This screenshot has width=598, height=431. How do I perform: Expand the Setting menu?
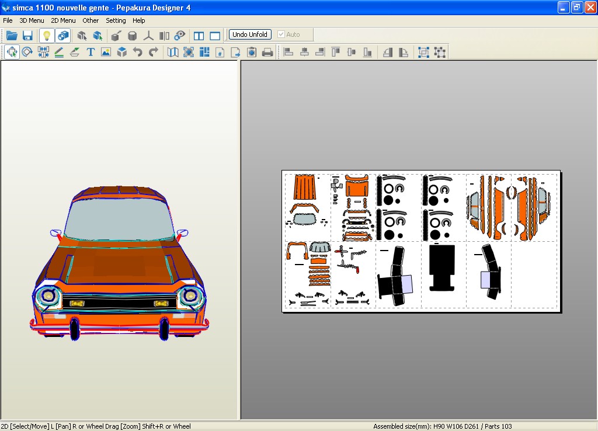point(116,20)
